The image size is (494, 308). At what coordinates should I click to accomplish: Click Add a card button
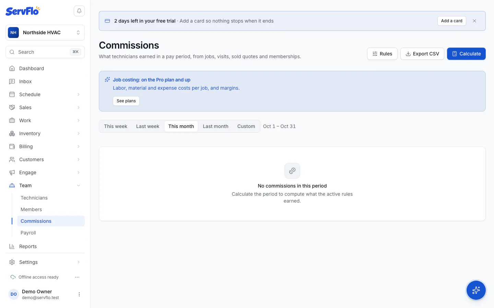452,21
